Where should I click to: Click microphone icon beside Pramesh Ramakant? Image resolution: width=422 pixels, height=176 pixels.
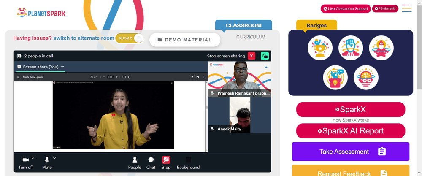point(212,93)
